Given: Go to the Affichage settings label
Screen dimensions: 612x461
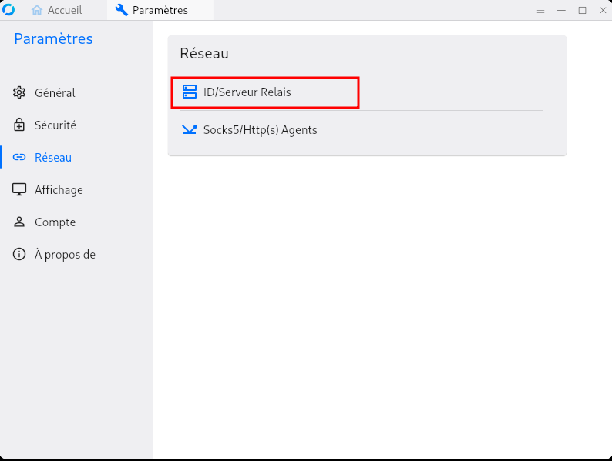Looking at the screenshot, I should 59,190.
